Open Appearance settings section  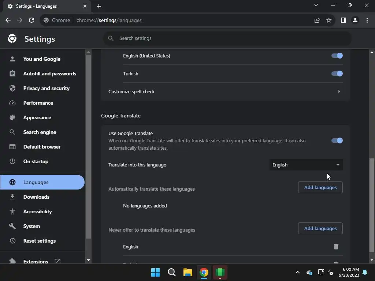pos(42,117)
